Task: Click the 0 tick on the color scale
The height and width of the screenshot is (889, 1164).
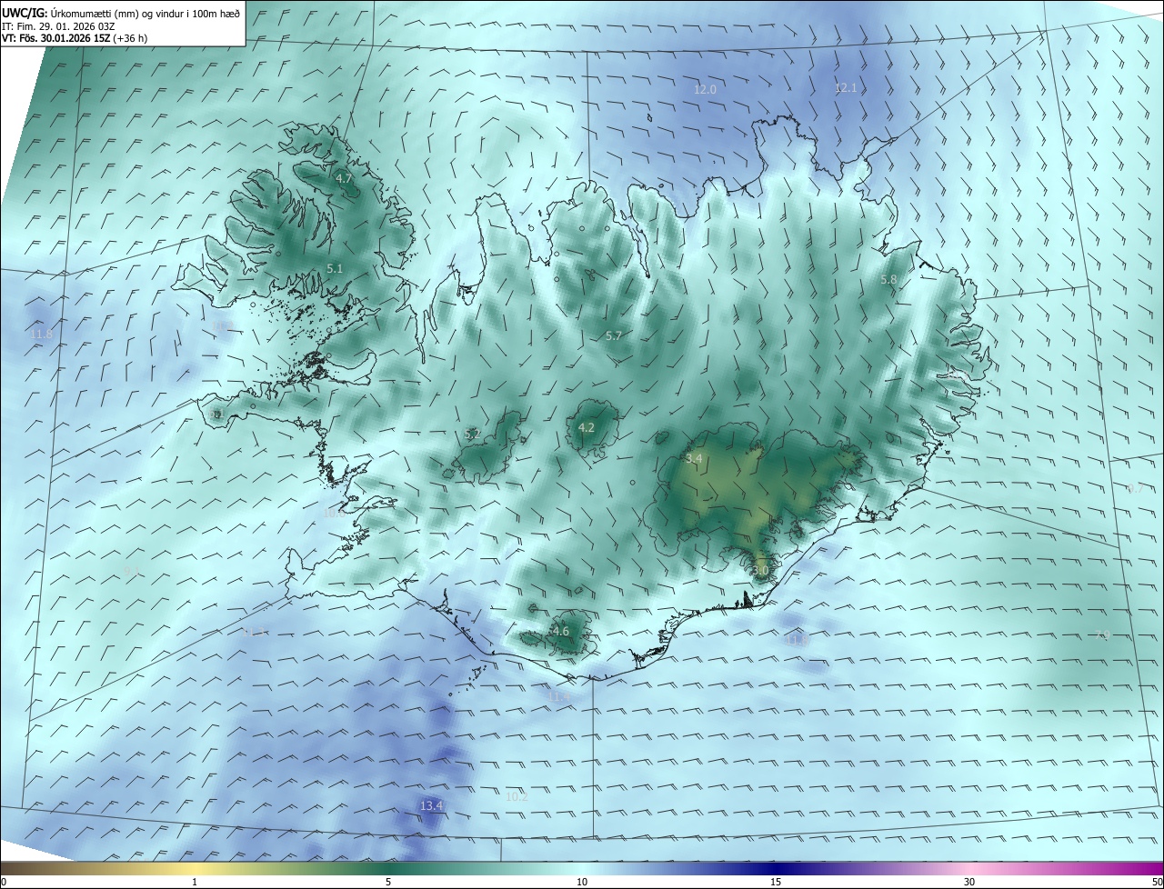Action: pos(4,882)
